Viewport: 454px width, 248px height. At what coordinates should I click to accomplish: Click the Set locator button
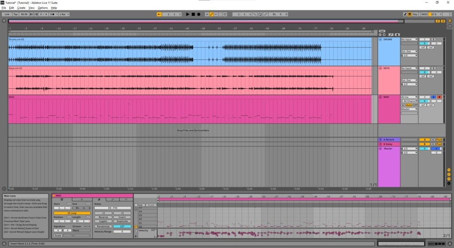pos(382,31)
